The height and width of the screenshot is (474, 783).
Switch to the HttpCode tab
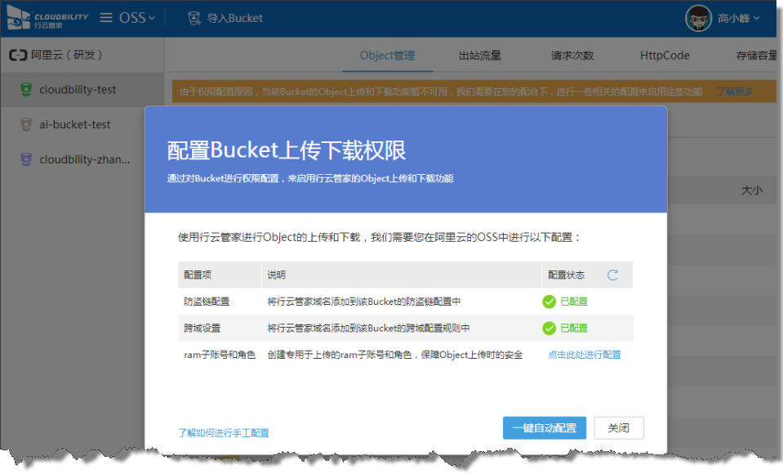(665, 56)
